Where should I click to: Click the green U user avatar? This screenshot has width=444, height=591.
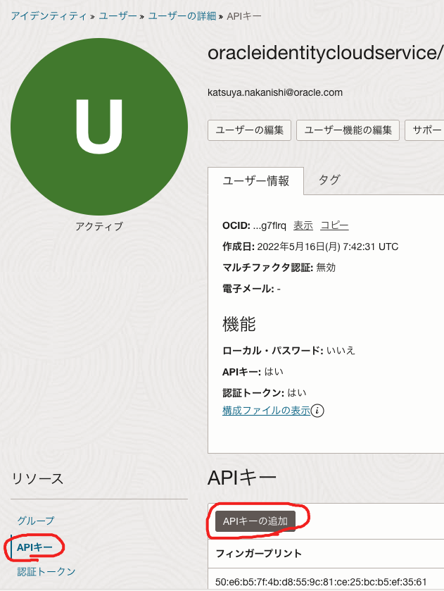tap(99, 127)
